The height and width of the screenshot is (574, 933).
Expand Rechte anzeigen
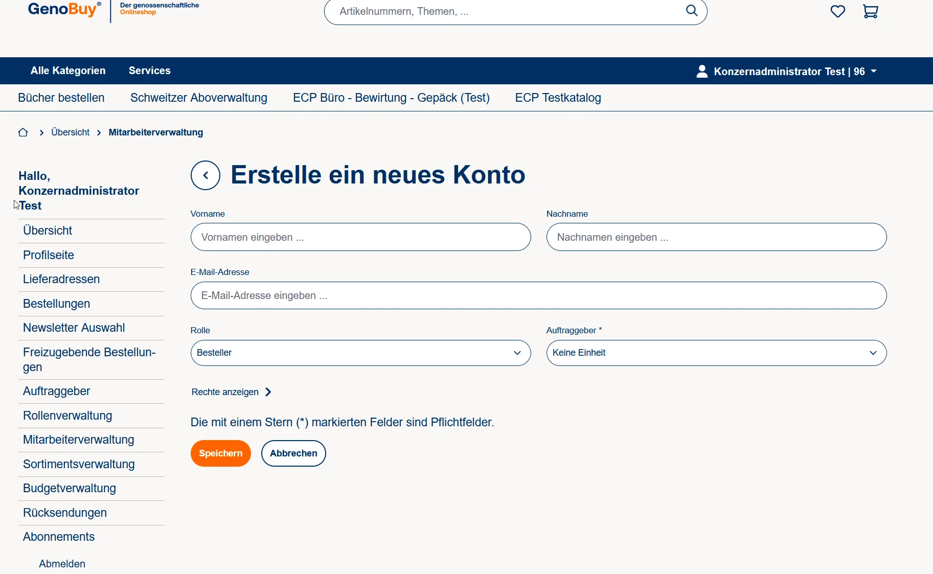231,392
